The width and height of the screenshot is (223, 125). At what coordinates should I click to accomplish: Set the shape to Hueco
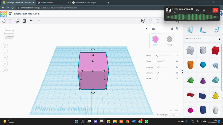tap(169, 41)
